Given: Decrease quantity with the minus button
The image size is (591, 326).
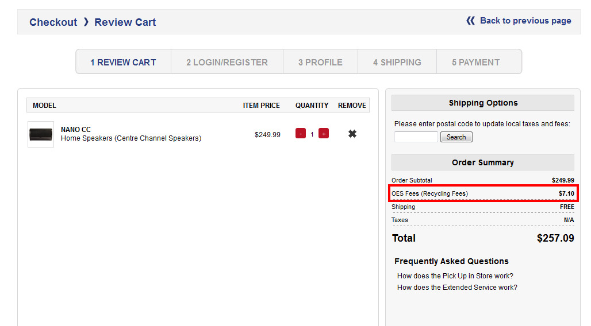Looking at the screenshot, I should (301, 134).
